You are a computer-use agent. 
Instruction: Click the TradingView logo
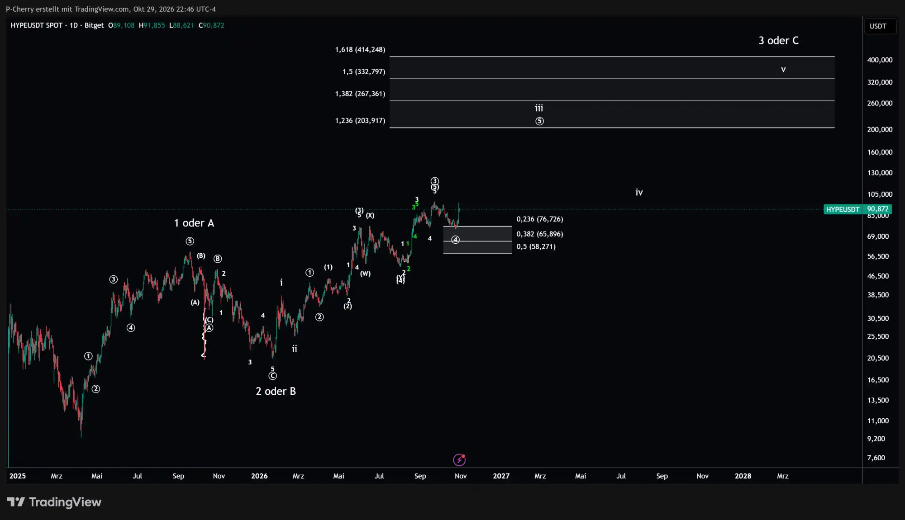click(x=54, y=502)
